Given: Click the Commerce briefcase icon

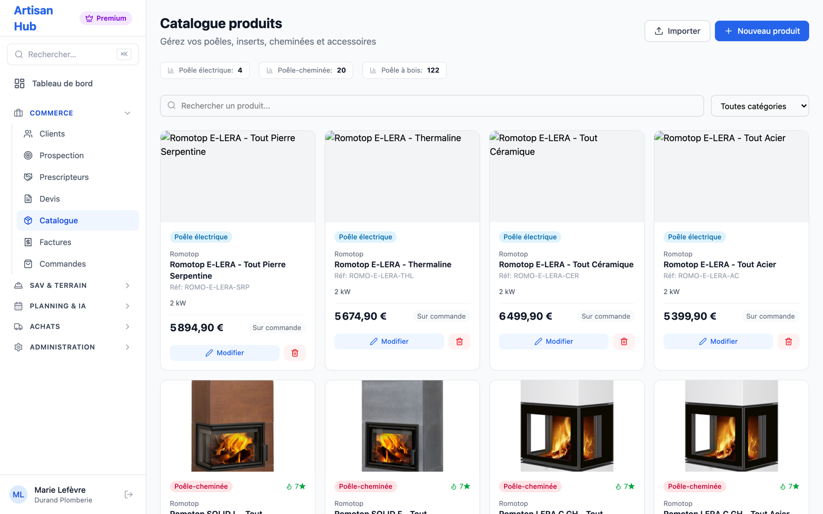Looking at the screenshot, I should (19, 113).
